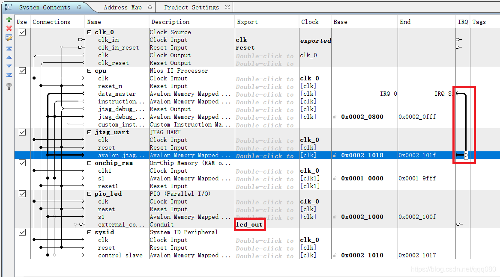Open the edit component parameters icon
This screenshot has width=500, height=277.
click(x=9, y=38)
